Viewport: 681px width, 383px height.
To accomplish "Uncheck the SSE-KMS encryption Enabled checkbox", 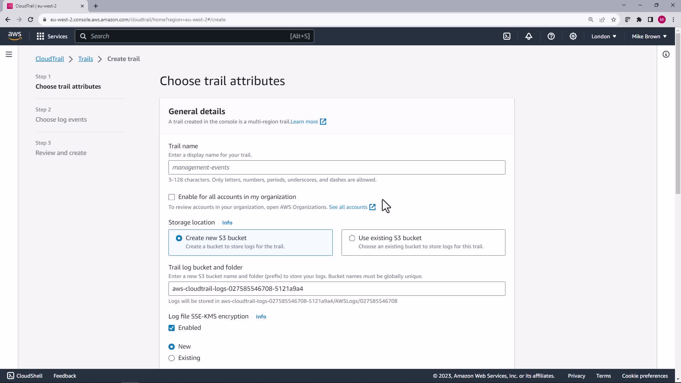I will [172, 328].
